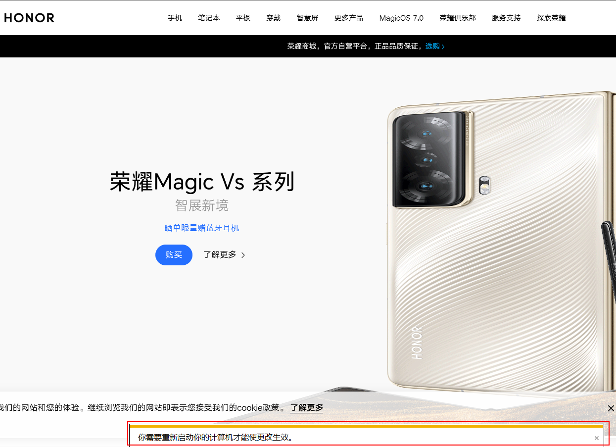Click the blue 购买 button
Viewport: 616px width, 447px height.
click(174, 255)
